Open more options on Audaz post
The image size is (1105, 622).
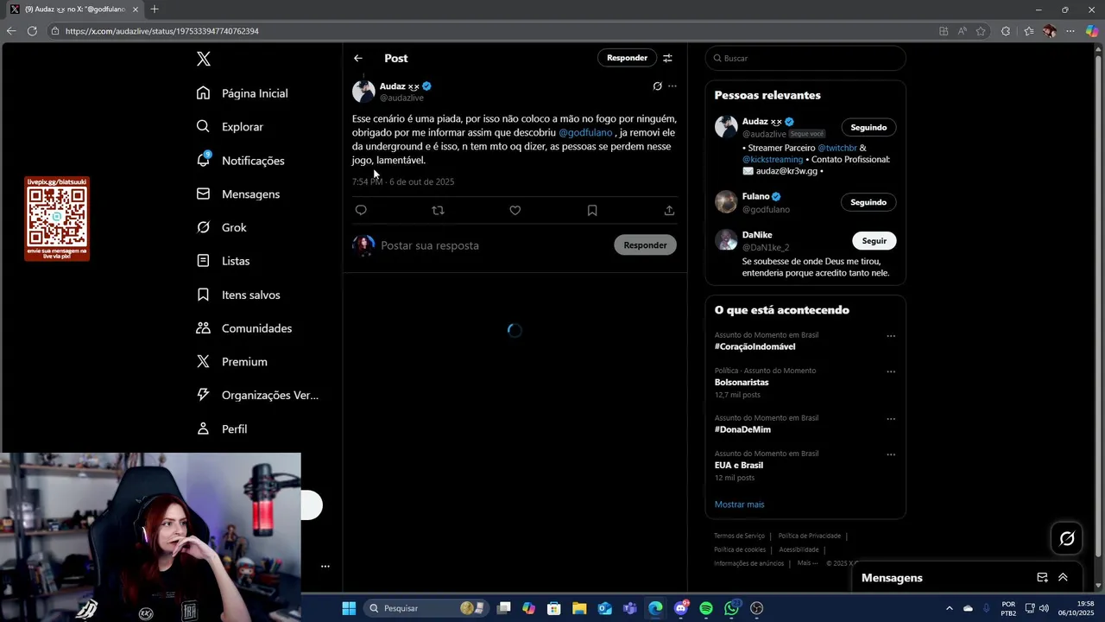click(672, 86)
